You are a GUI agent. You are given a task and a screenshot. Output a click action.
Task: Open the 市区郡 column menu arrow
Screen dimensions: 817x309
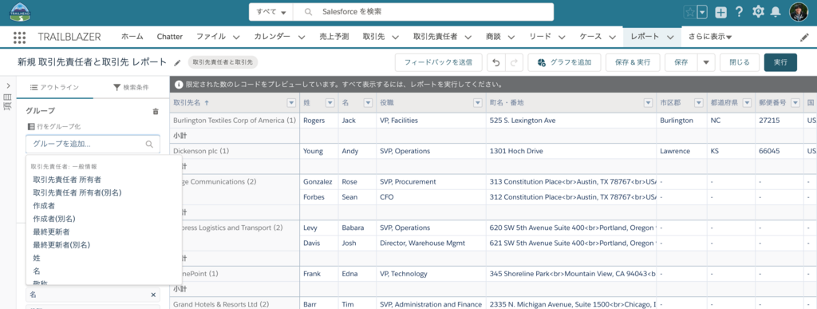698,103
